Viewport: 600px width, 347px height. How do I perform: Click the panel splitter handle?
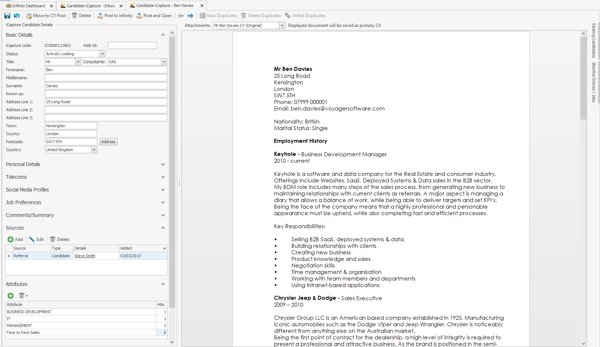coord(179,184)
